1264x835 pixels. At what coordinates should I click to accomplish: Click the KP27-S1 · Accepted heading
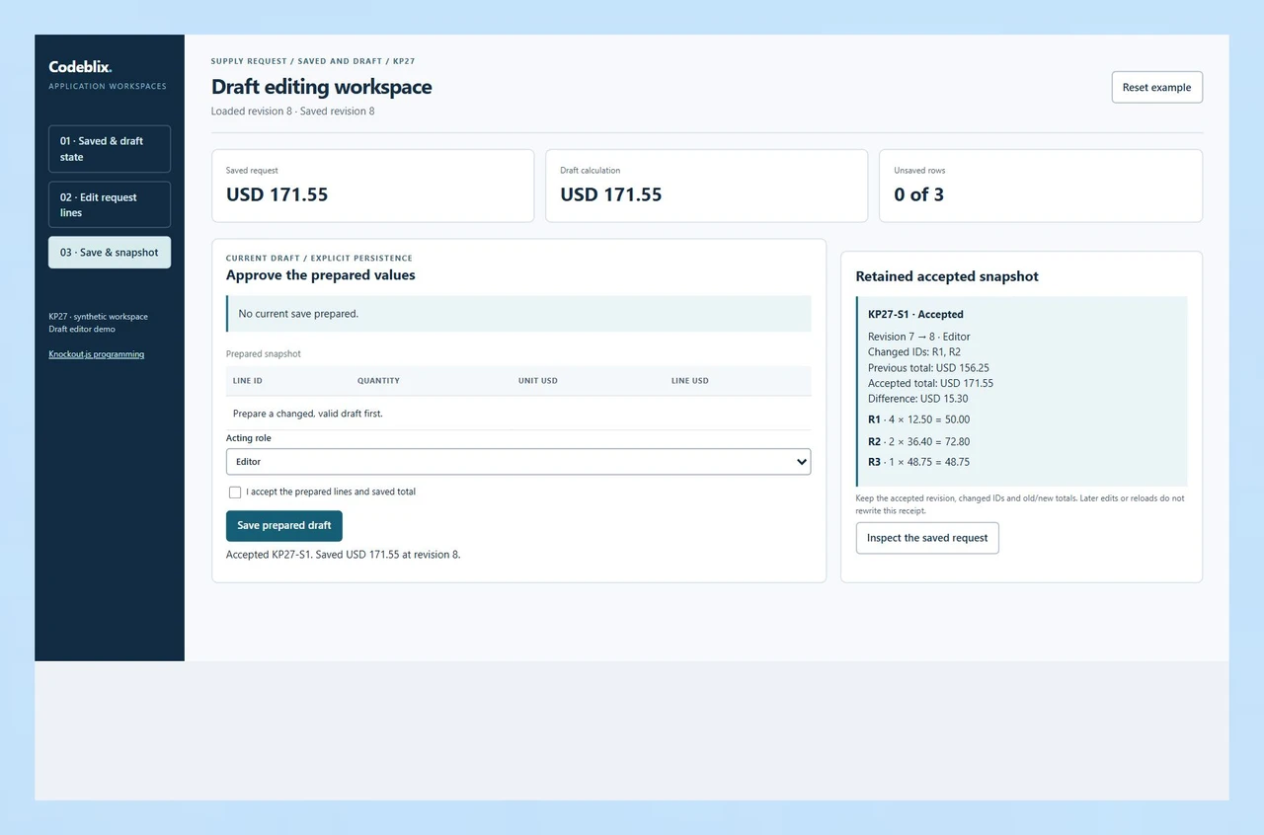coord(915,315)
